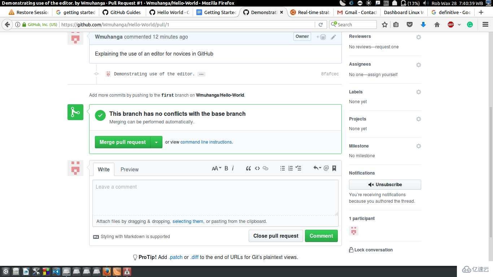Switch to the Gmail browser tab

(357, 12)
